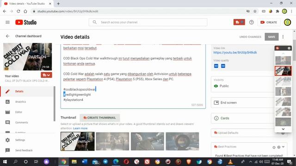Open the Upload Defaults panel
This screenshot has width=296, height=166.
click(242, 133)
